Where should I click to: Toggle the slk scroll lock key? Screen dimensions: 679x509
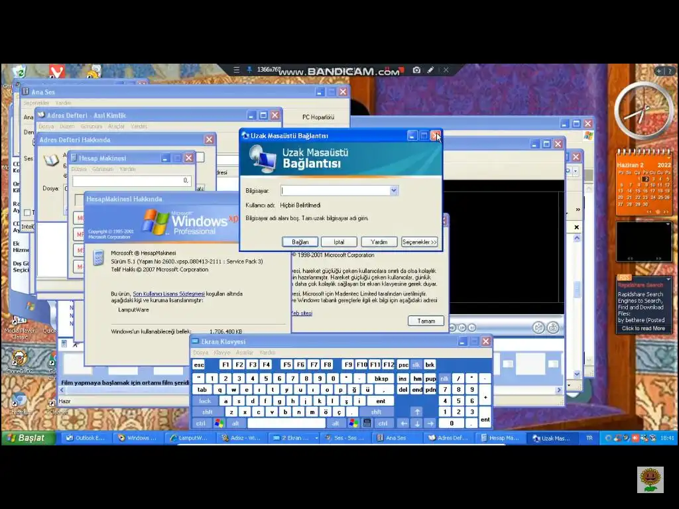pos(416,365)
